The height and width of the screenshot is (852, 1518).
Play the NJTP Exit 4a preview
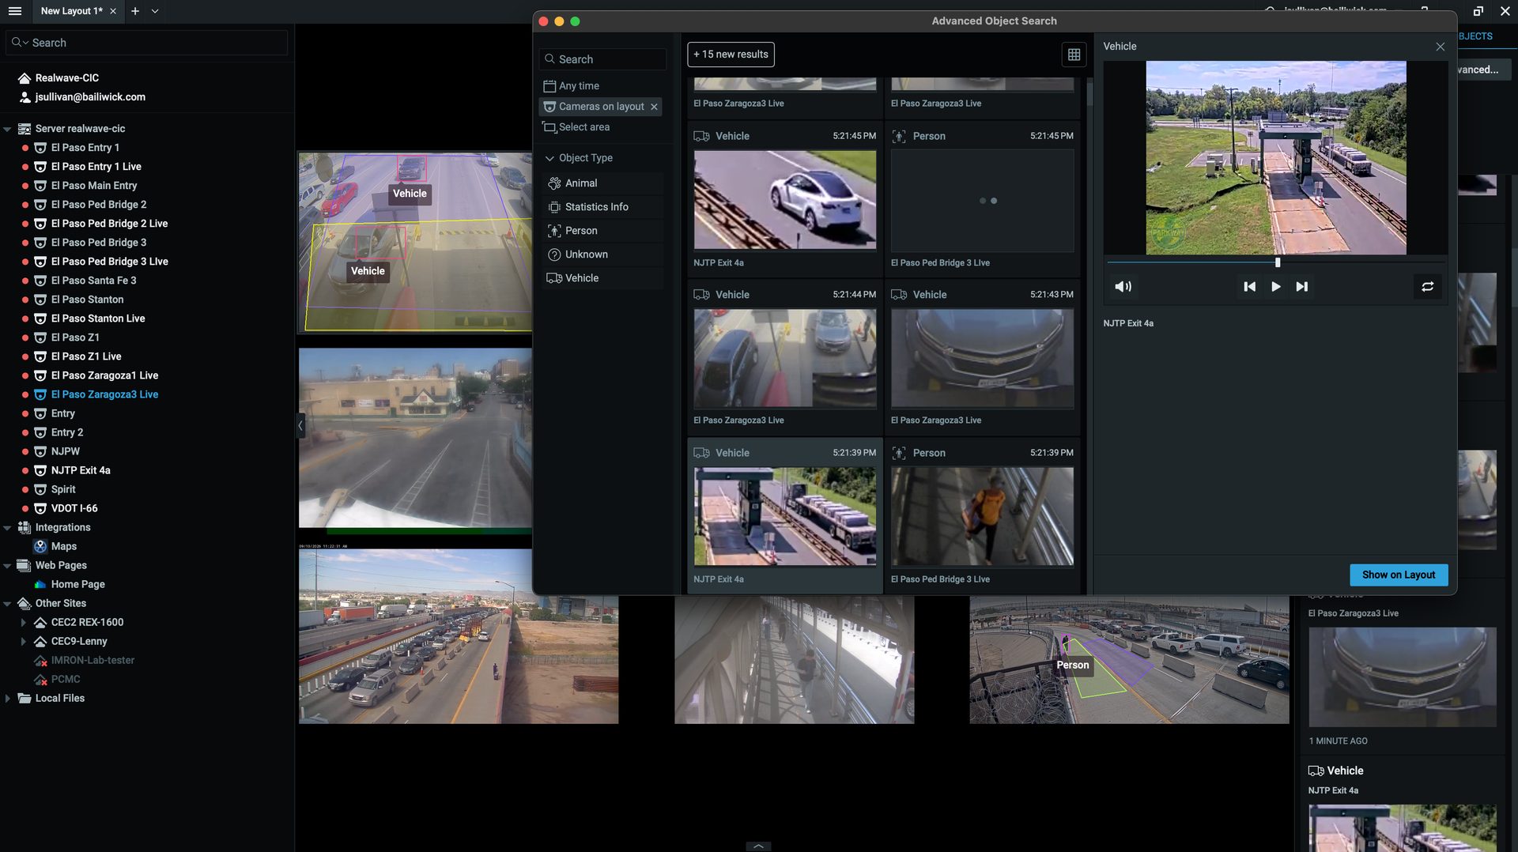(x=1275, y=287)
